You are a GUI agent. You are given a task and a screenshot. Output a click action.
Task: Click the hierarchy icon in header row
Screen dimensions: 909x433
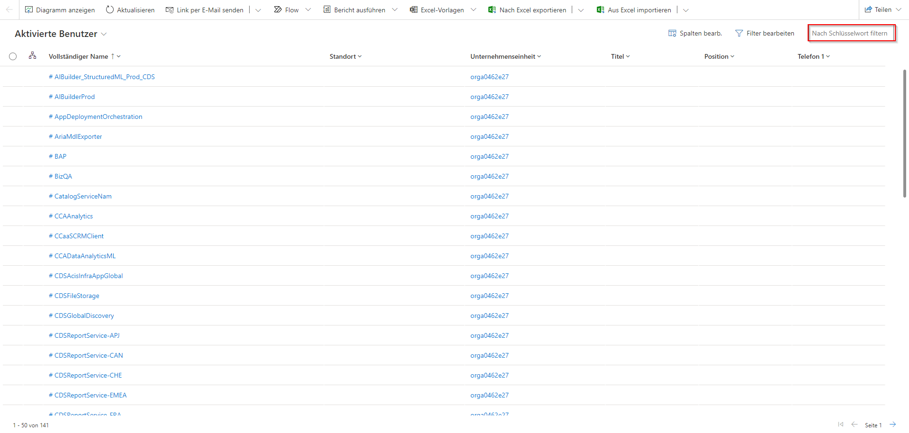32,56
